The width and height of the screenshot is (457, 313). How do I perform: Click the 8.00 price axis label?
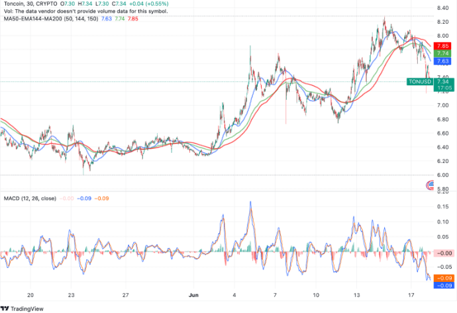click(x=442, y=36)
